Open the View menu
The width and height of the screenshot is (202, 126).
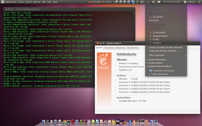tap(49, 2)
